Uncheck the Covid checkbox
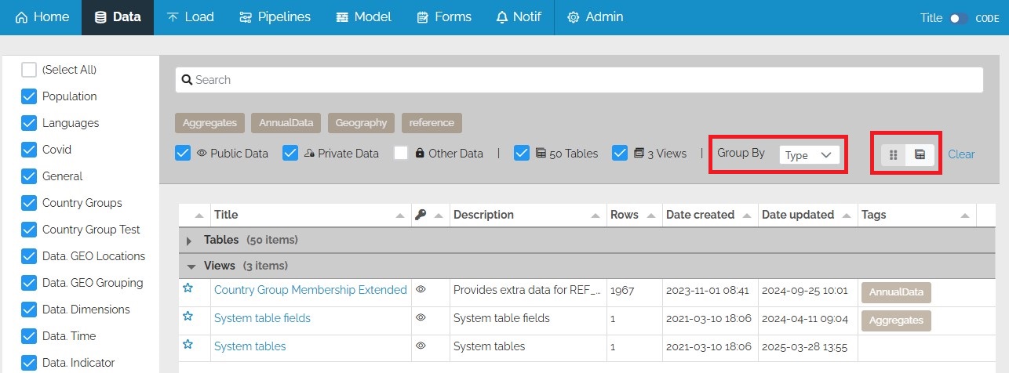This screenshot has width=1009, height=373. click(29, 150)
